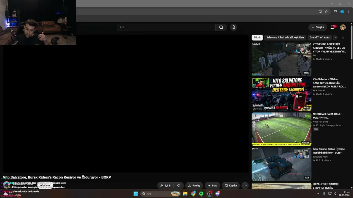This screenshot has width=353, height=198.
Task: Share the video with Paylaş
Action: 194,186
